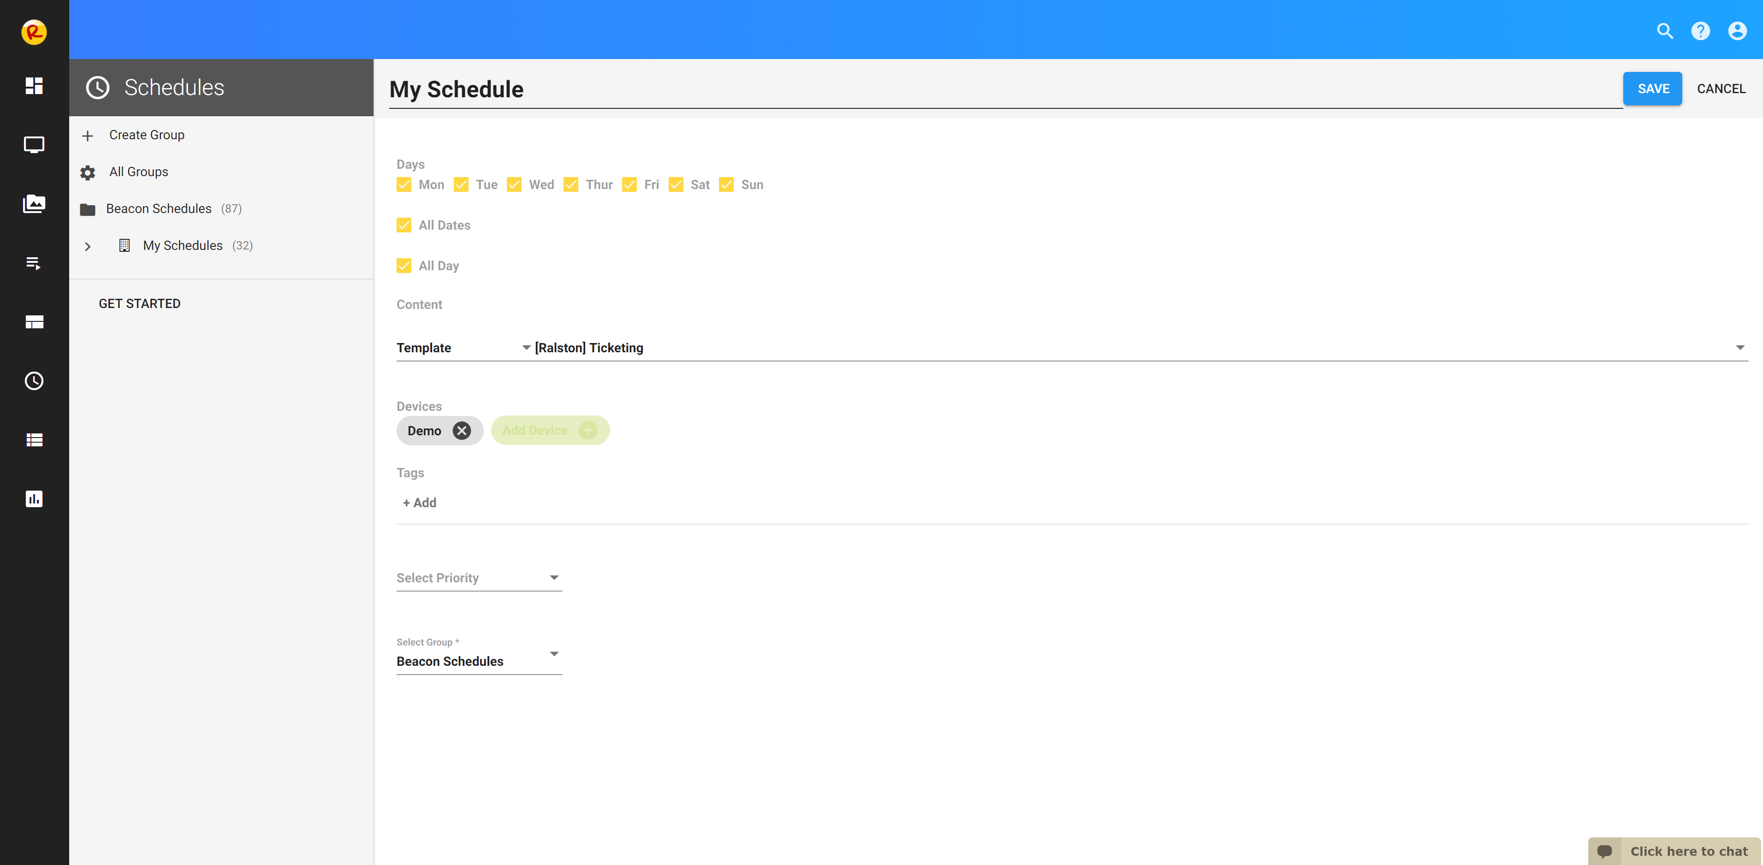Click the gear icon beside All Groups
The image size is (1763, 865).
click(x=88, y=172)
